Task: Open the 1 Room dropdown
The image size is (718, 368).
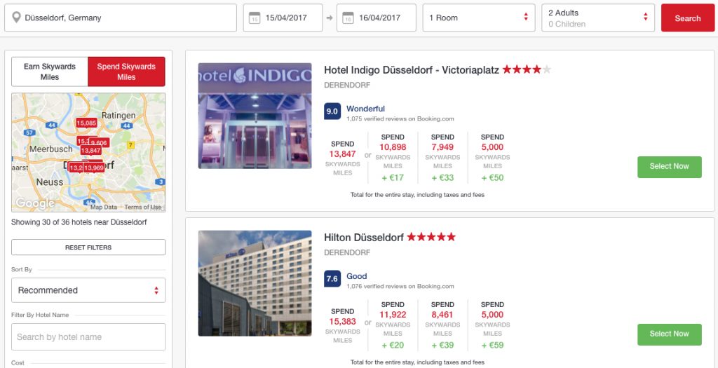Action: [x=479, y=18]
